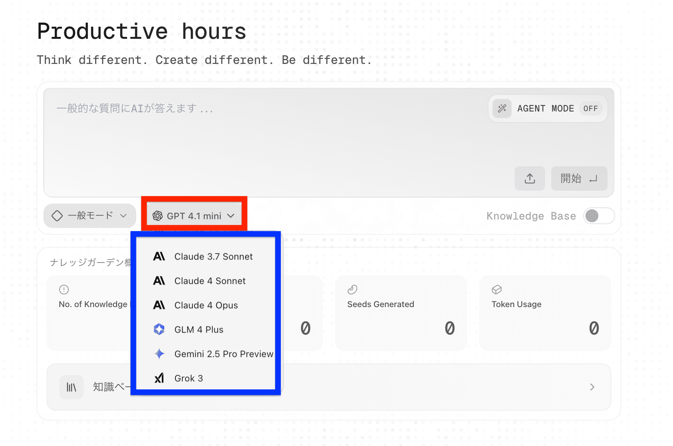
Task: Click the Token Usage value 0
Action: 594,328
